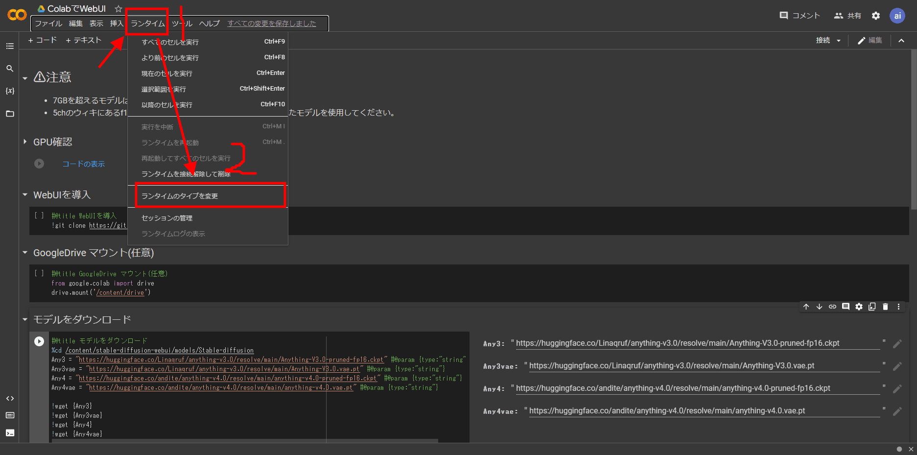Move cell up with arrow icon
This screenshot has width=917, height=455.
coord(806,307)
